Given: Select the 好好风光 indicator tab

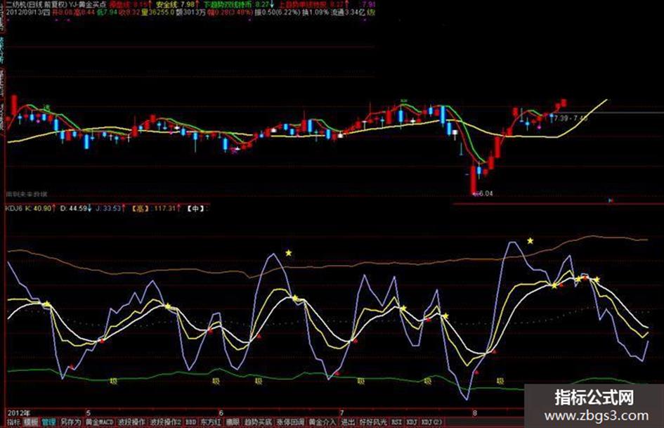Looking at the screenshot, I should click(x=373, y=422).
